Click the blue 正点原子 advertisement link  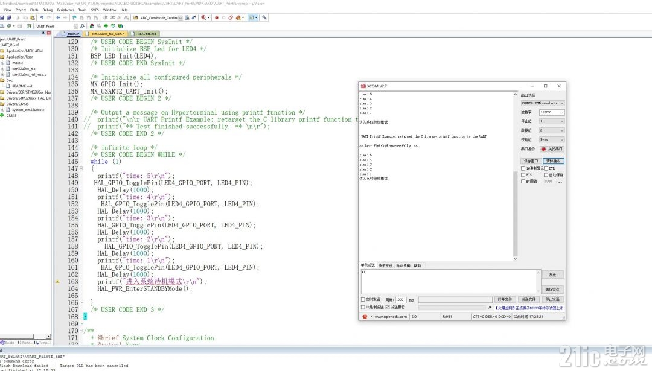(x=530, y=308)
